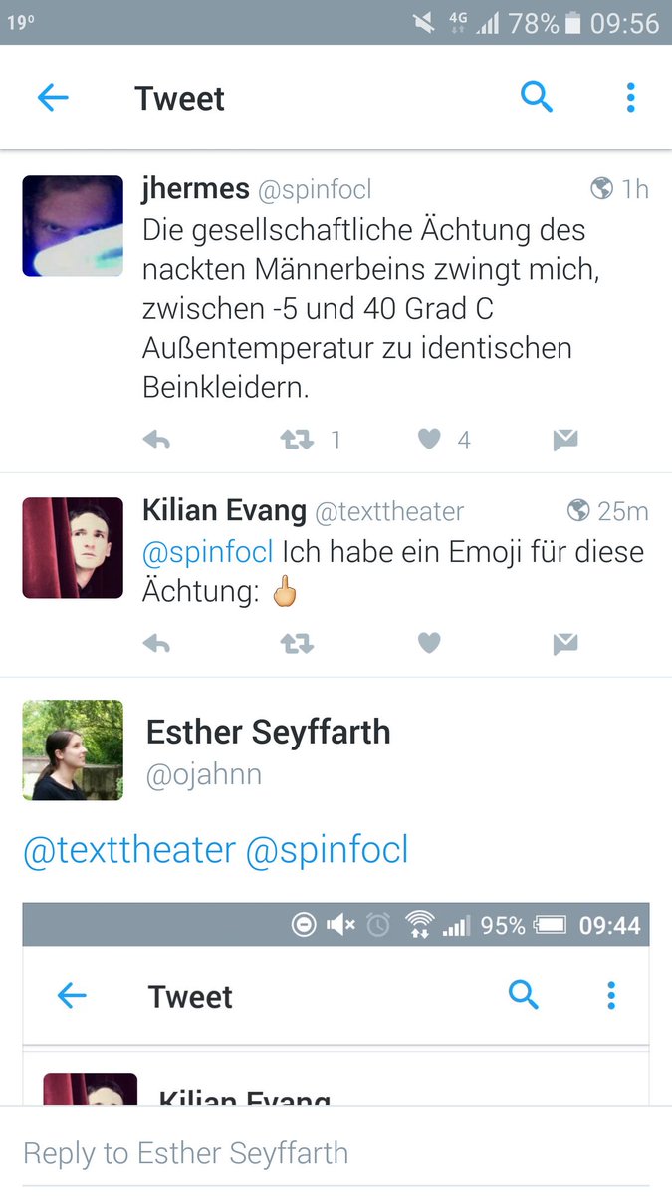Tap the Esther Seyffarth display name

[x=268, y=733]
